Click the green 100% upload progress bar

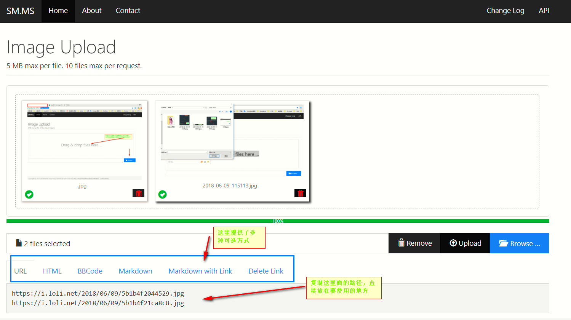click(278, 221)
